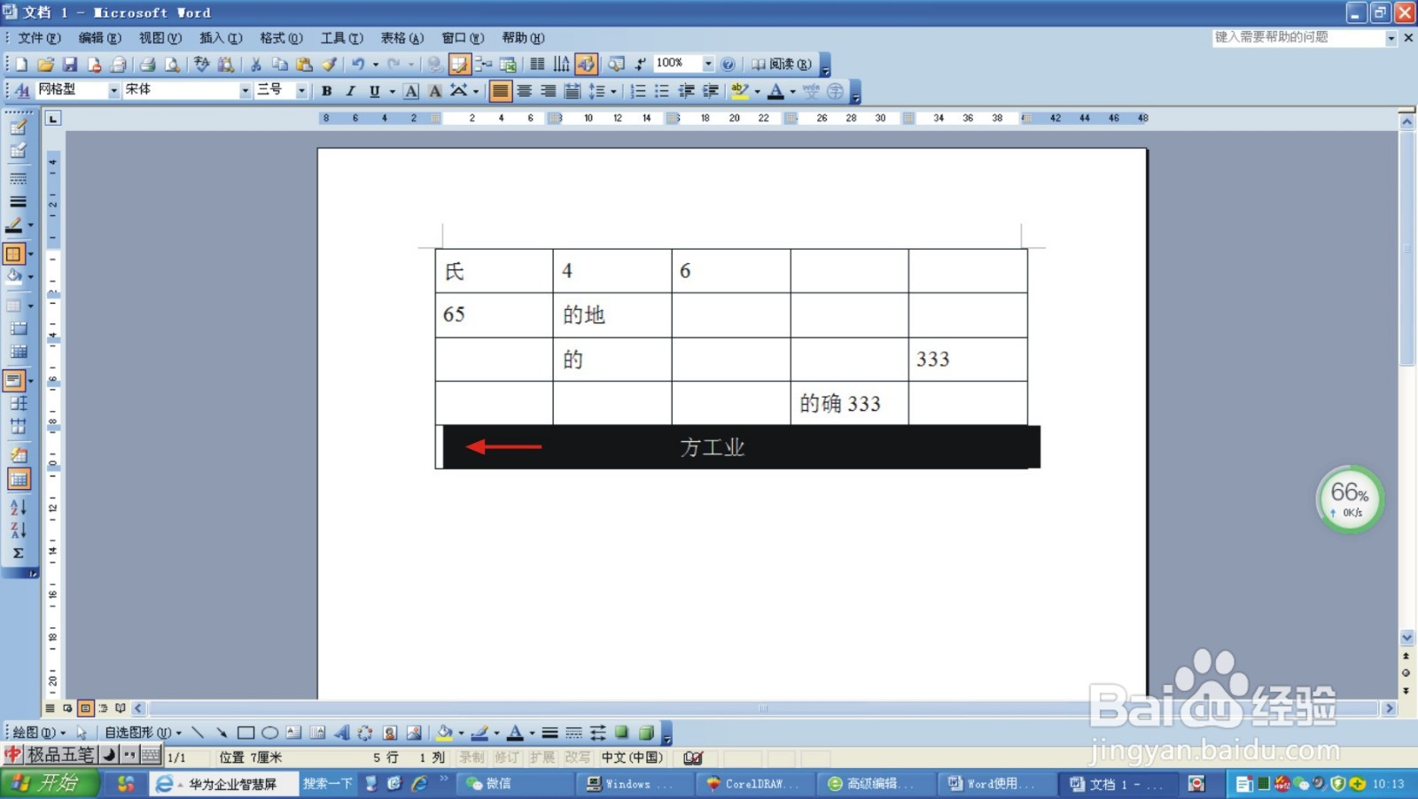The image size is (1418, 799).
Task: Switch to CorelDRAW on the taskbar
Action: [753, 783]
